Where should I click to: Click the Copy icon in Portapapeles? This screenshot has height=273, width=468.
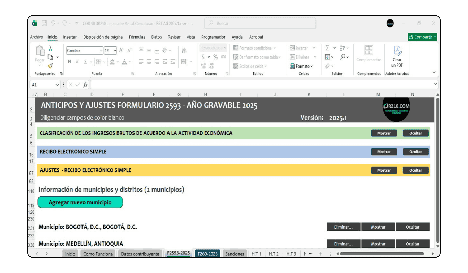point(50,57)
